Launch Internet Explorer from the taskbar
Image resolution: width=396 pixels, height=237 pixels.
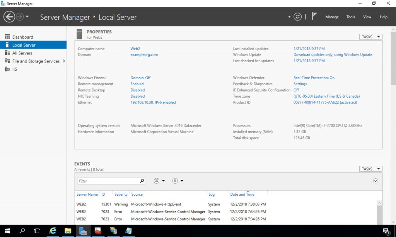click(x=53, y=230)
